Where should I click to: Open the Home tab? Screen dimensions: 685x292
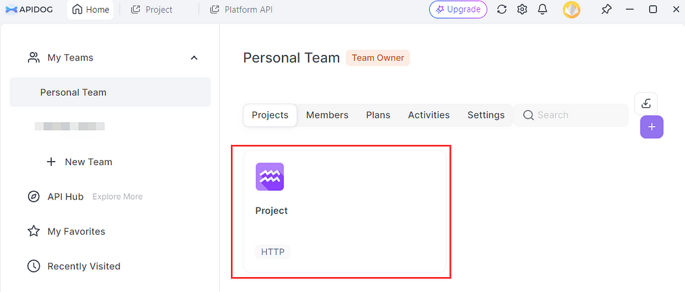tap(90, 10)
